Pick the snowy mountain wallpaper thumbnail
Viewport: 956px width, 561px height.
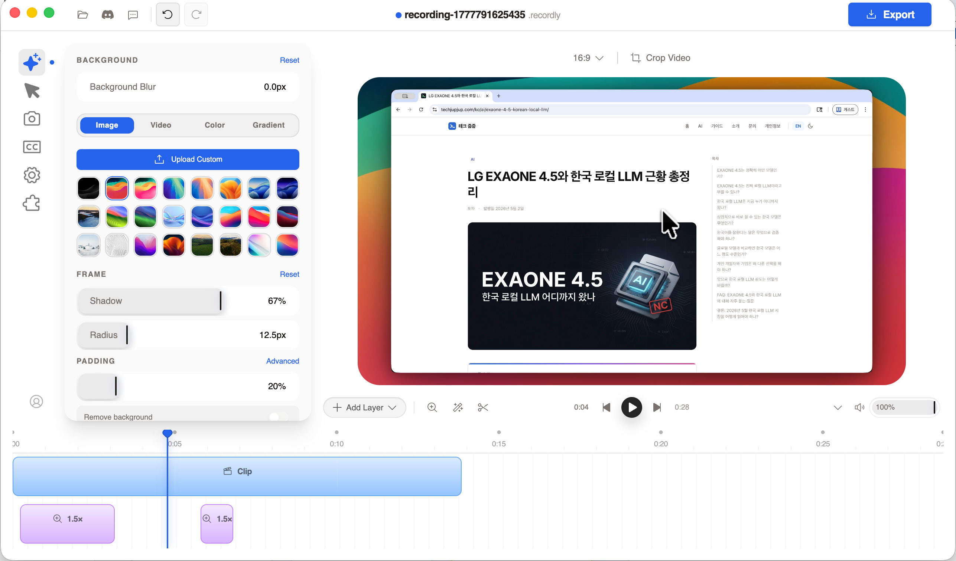click(x=88, y=245)
